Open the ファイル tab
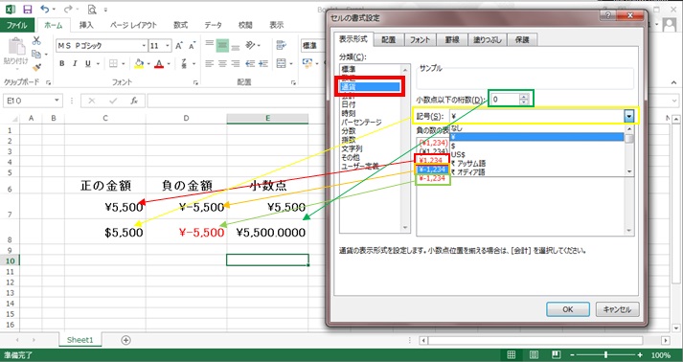This screenshot has width=683, height=362. [17, 25]
